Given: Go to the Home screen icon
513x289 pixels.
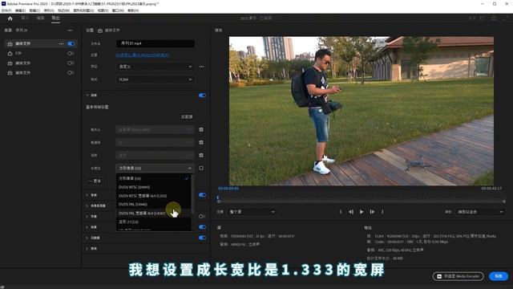Looking at the screenshot, I should click(10, 18).
